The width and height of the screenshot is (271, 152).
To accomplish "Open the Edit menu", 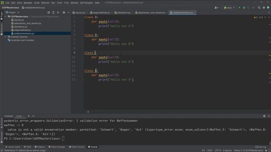I will tap(13, 3).
